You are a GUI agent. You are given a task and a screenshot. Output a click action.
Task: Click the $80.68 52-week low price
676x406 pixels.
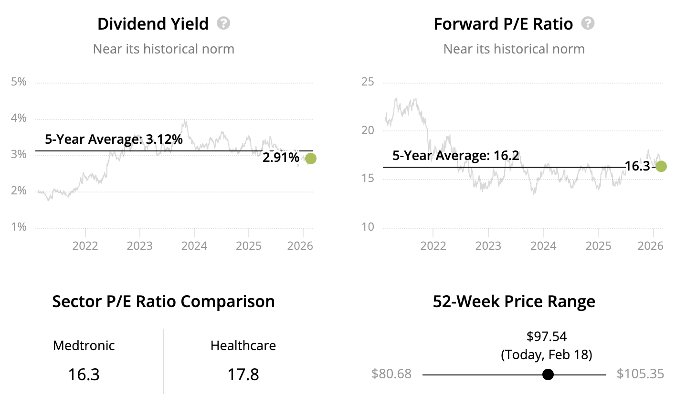[391, 374]
